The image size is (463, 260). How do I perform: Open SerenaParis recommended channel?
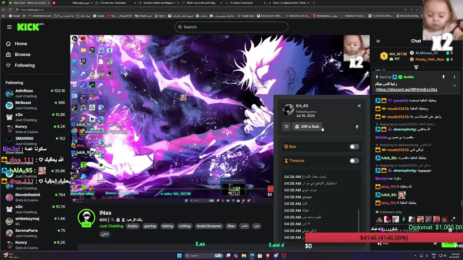35,233
